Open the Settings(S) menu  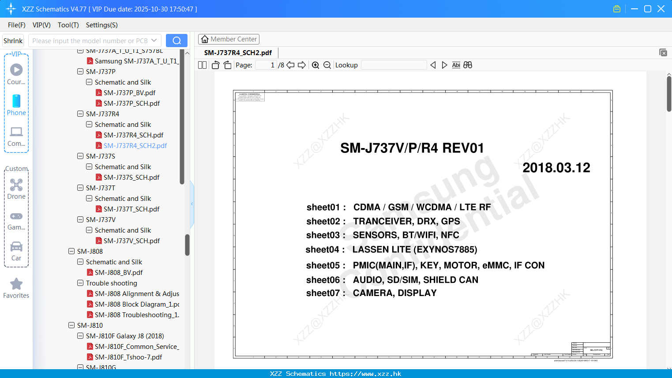[x=102, y=25]
